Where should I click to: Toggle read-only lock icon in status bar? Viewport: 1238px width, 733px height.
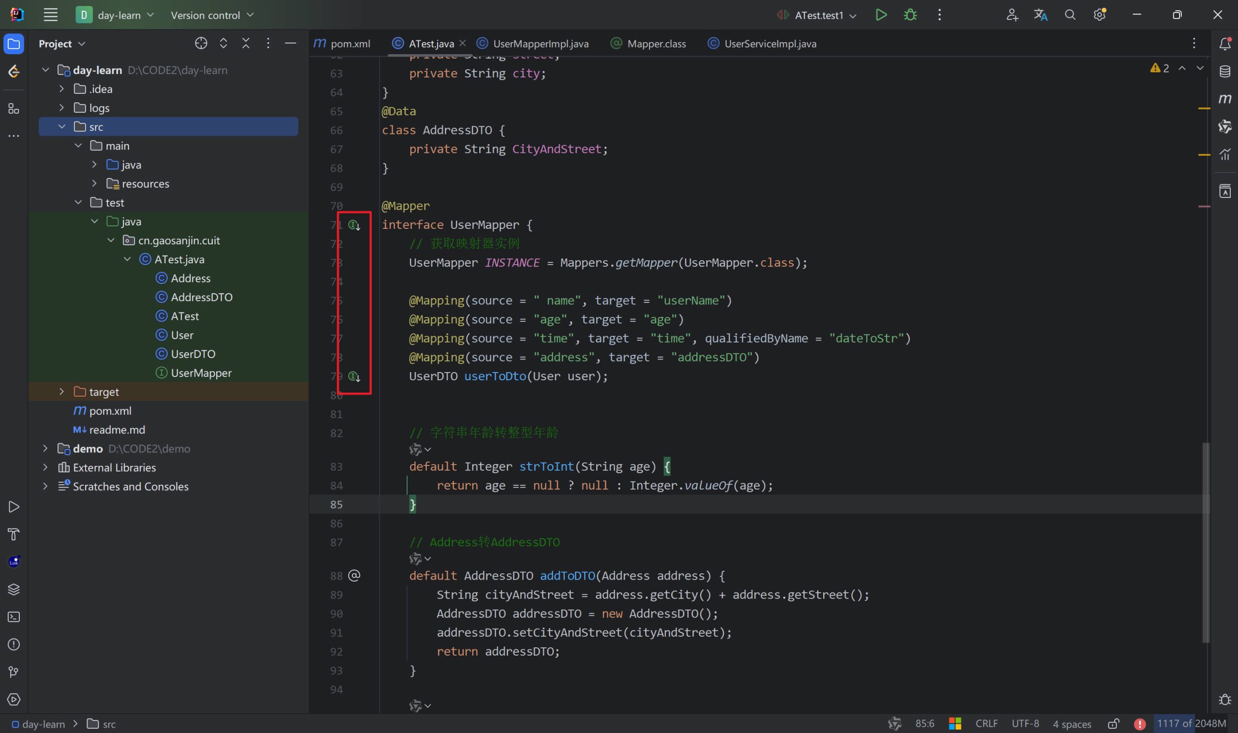click(x=1113, y=724)
